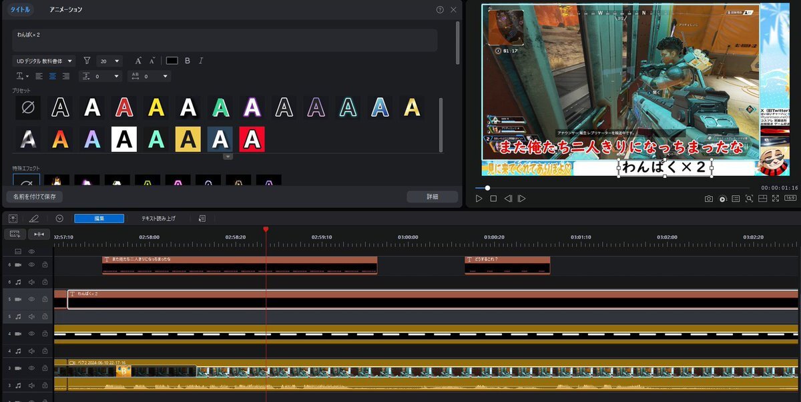Toggle the lock on video track 5

45,299
